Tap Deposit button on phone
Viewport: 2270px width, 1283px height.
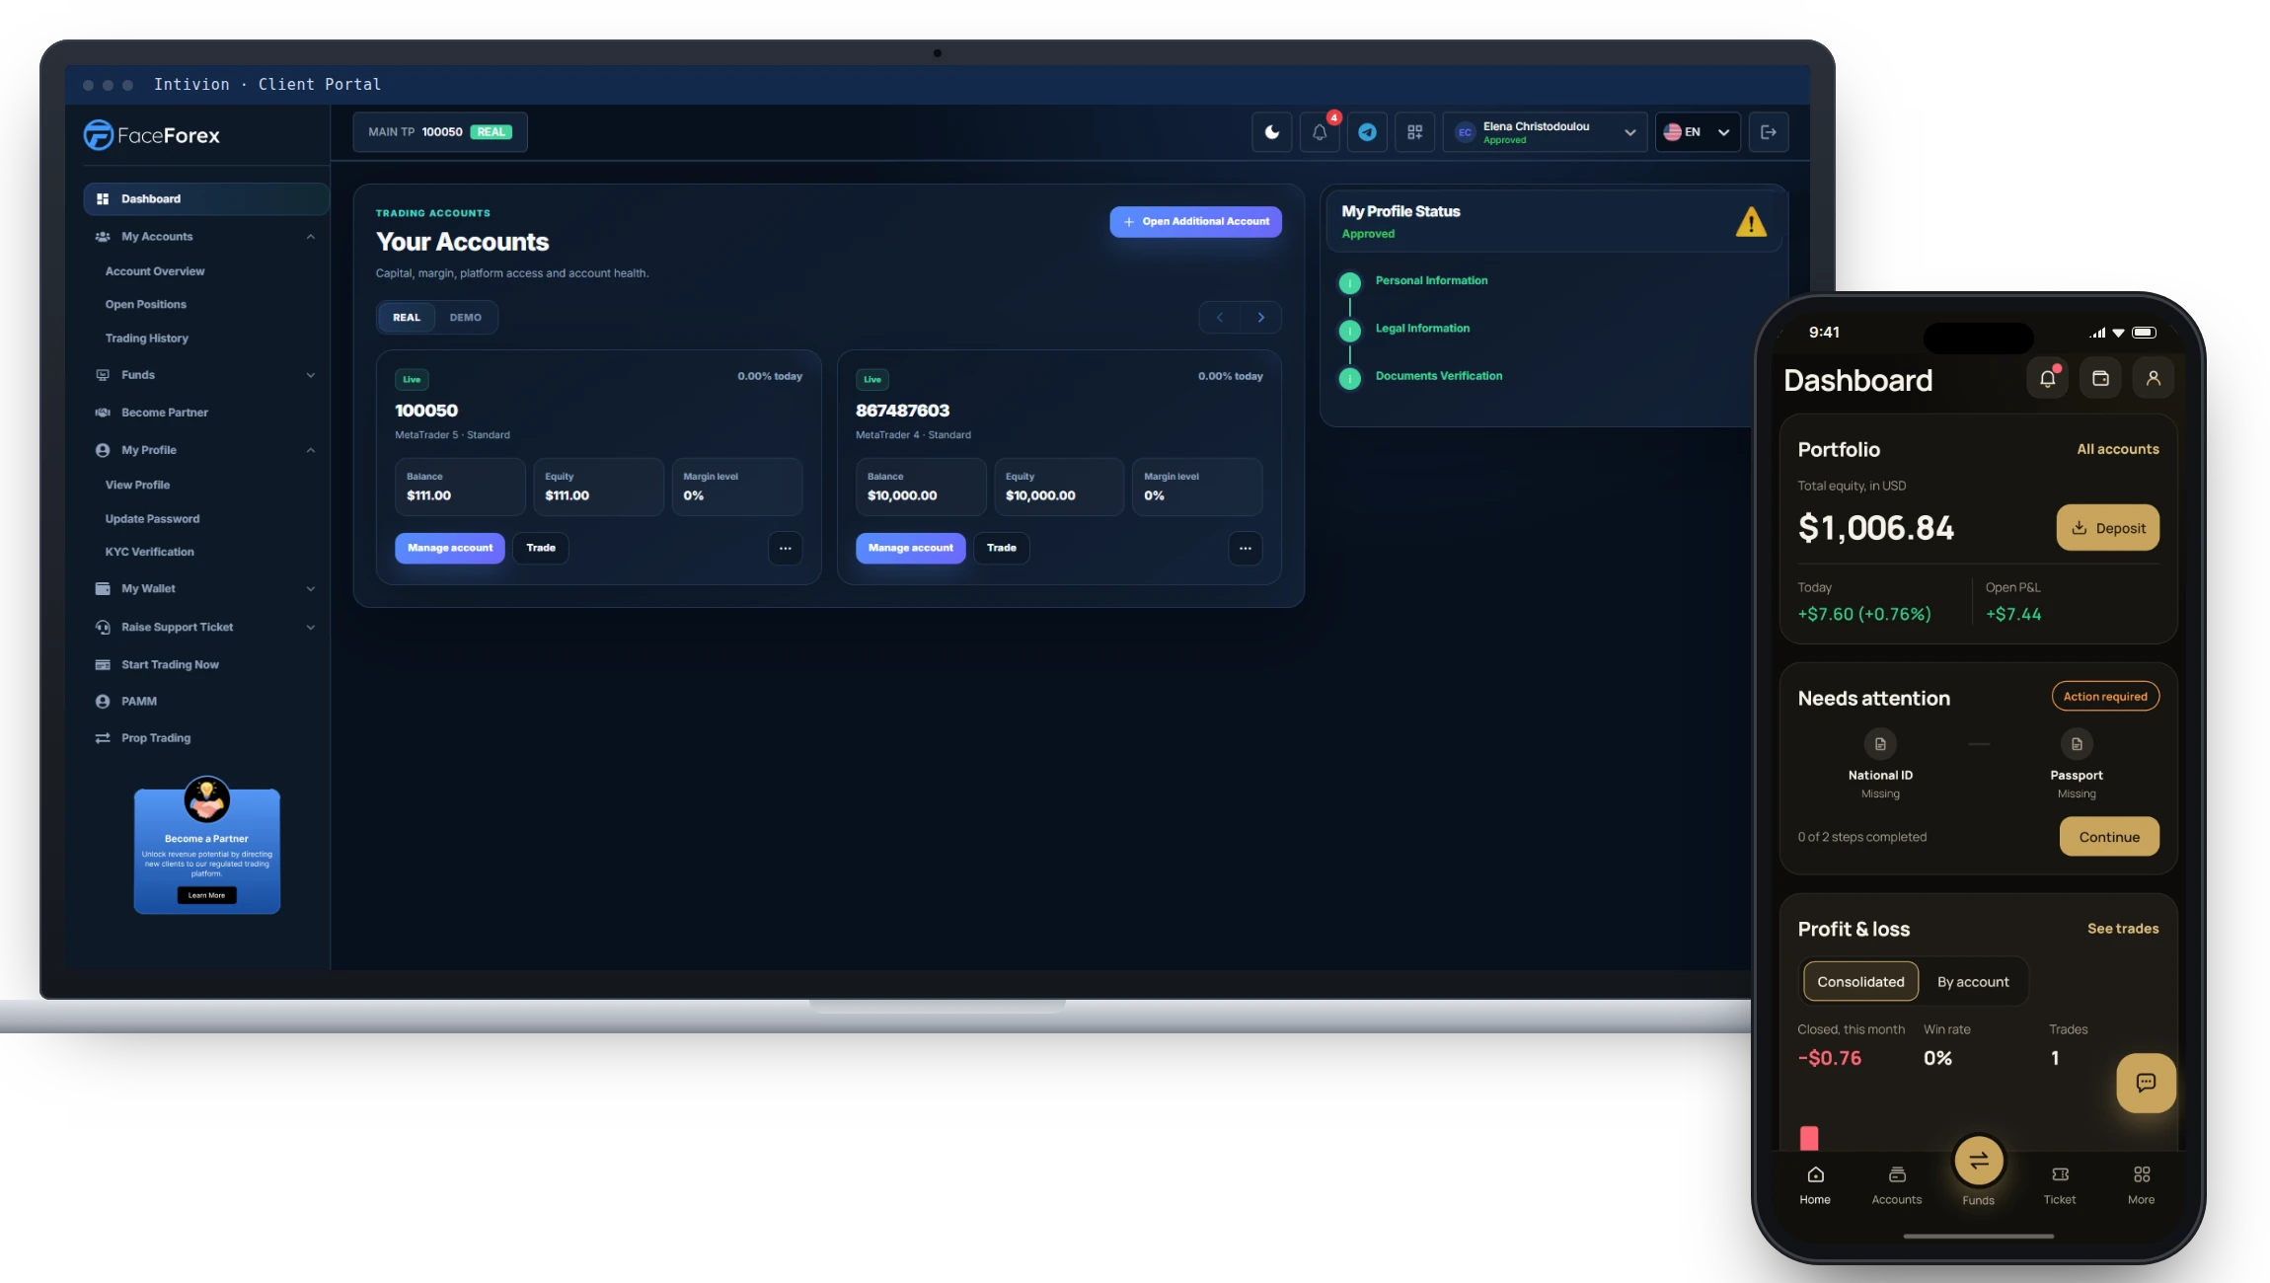[x=2108, y=528]
